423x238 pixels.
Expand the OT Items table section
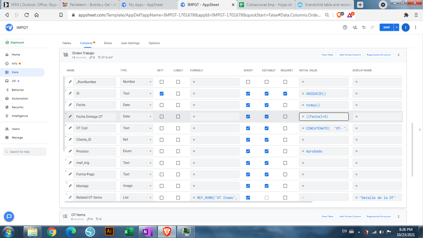[398, 216]
